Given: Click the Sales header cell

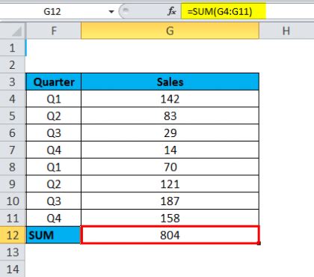Looking at the screenshot, I should [170, 82].
